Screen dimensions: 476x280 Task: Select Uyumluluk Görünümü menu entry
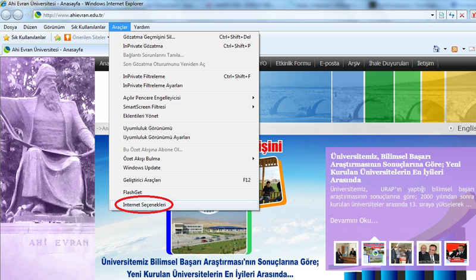[x=184, y=128]
